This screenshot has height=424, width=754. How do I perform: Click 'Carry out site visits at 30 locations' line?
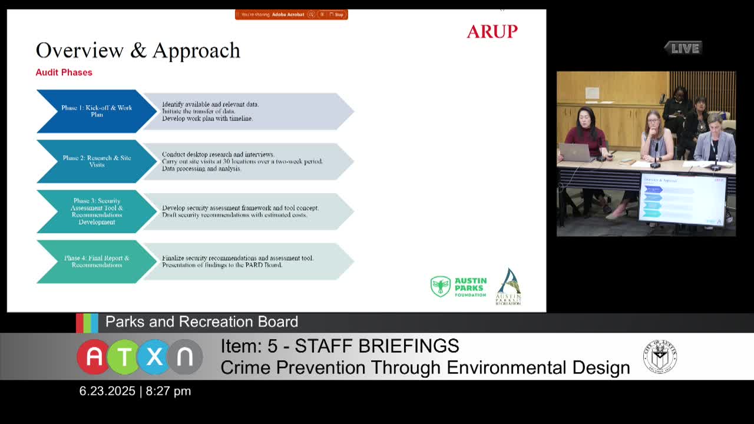(242, 161)
